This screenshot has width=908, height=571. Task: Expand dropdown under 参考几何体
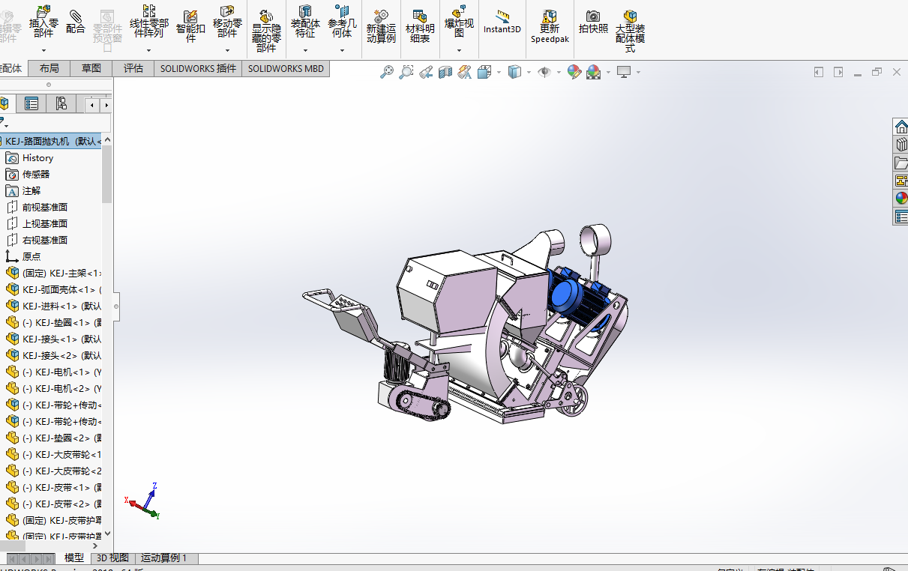pyautogui.click(x=342, y=51)
